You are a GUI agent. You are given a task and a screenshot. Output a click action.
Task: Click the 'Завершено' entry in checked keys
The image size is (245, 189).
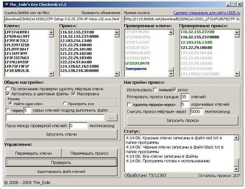click(136, 69)
